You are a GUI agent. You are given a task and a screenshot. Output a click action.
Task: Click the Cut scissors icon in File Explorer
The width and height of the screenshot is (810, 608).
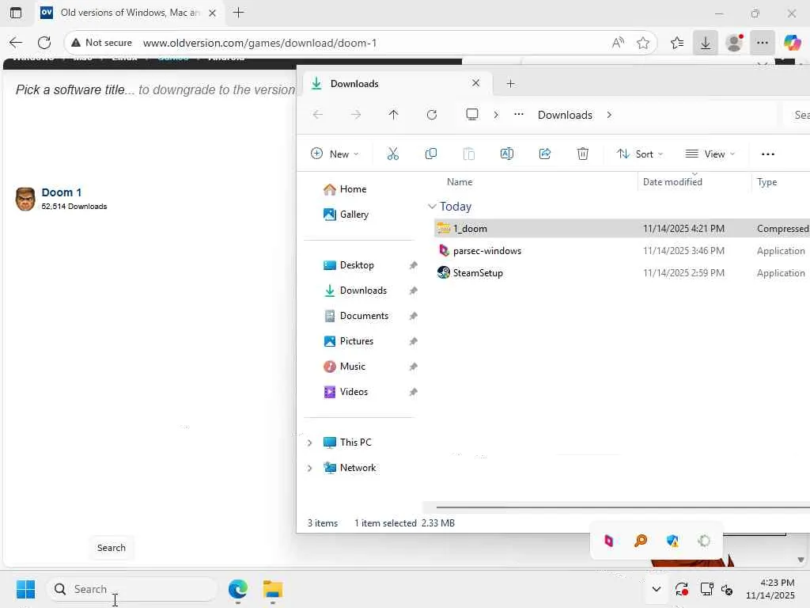(392, 154)
